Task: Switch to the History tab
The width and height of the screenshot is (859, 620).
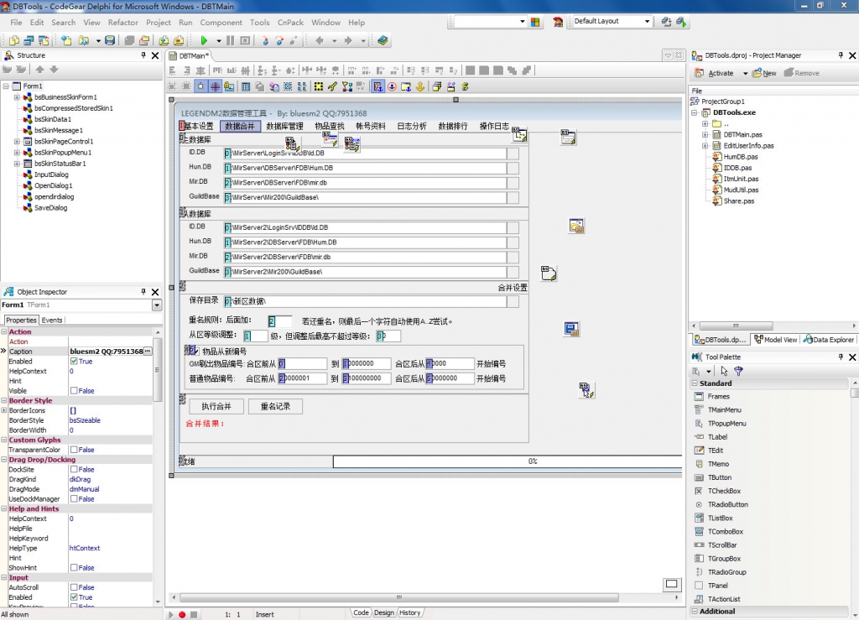Action: [x=409, y=613]
